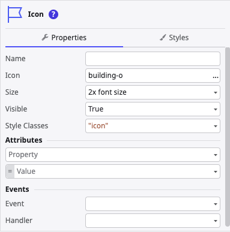Click the Event label text
Viewport: 230px width, 232px height.
tap(15, 204)
